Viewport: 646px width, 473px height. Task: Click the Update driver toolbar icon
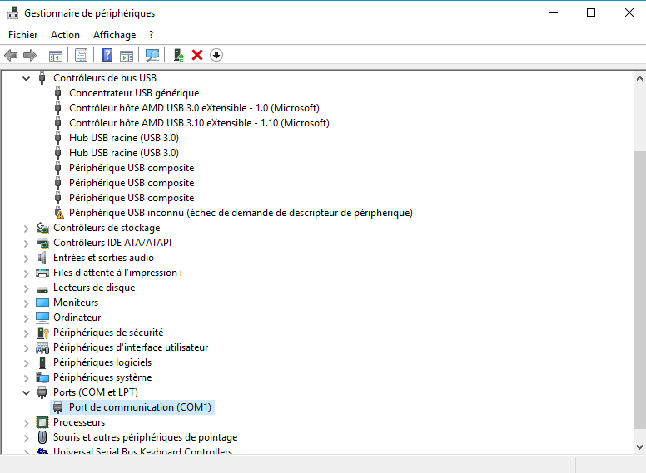tap(178, 55)
